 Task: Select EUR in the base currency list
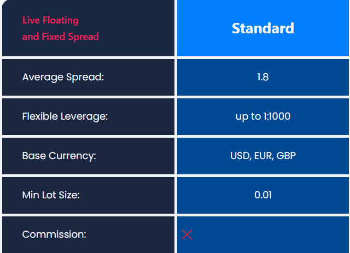coord(263,156)
